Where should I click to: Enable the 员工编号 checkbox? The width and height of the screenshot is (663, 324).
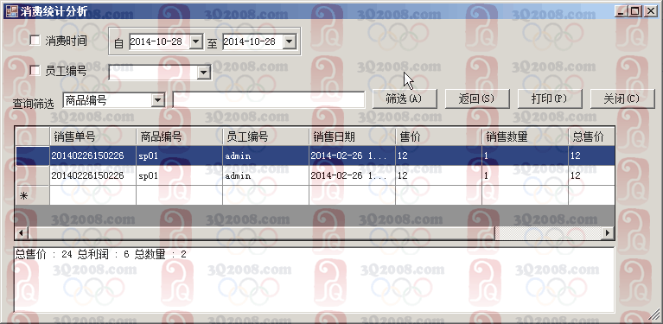pos(35,71)
